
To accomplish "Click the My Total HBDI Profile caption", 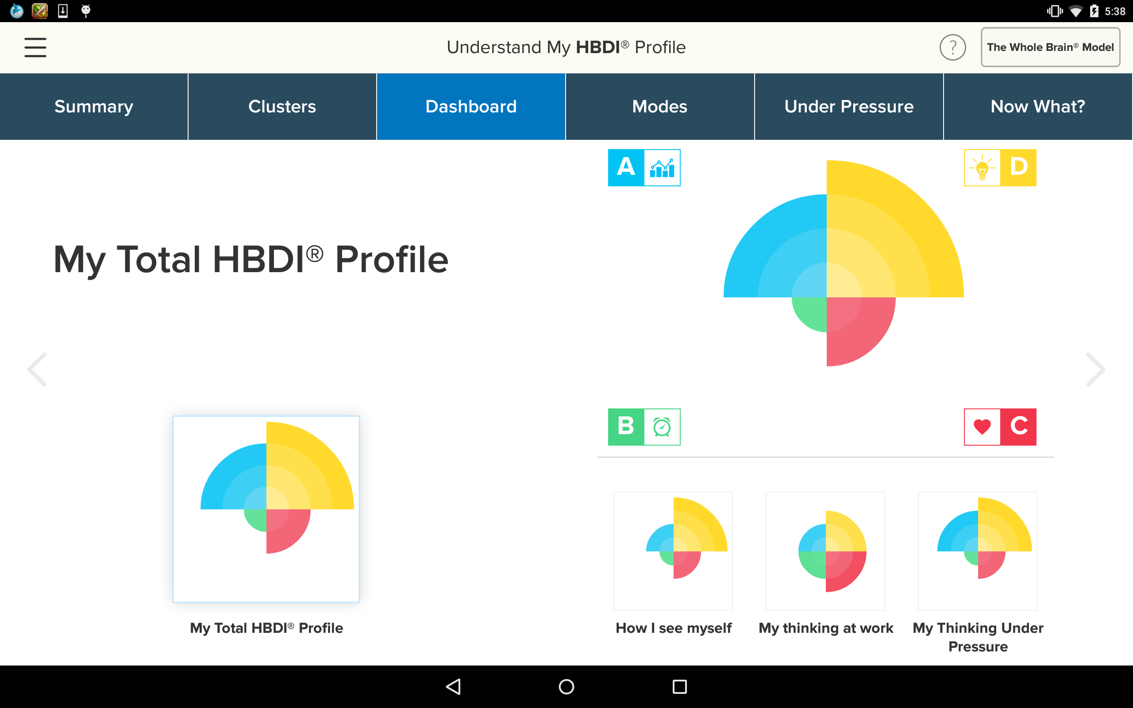I will [266, 628].
